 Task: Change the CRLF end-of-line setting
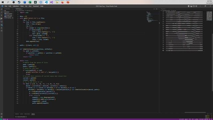[x=193, y=119]
